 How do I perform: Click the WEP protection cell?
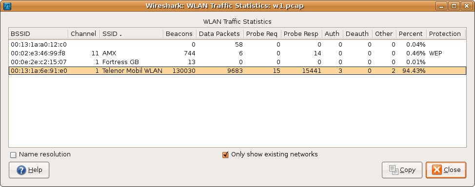click(435, 53)
